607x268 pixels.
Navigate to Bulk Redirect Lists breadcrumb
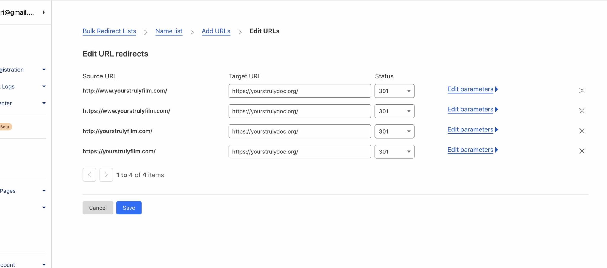[x=109, y=31]
